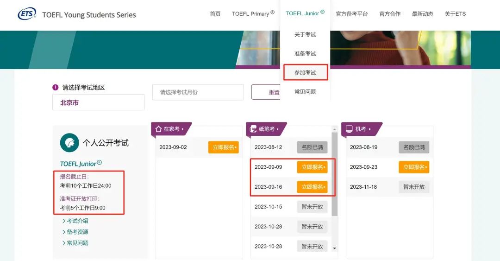The width and height of the screenshot is (500, 261).
Task: Click the 考前5个工作日9:00 text
Action: pyautogui.click(x=82, y=208)
